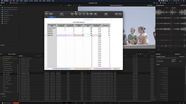The image size is (186, 104).
Task: Click the Media Pool metadata selector
Action: pyautogui.click(x=177, y=54)
